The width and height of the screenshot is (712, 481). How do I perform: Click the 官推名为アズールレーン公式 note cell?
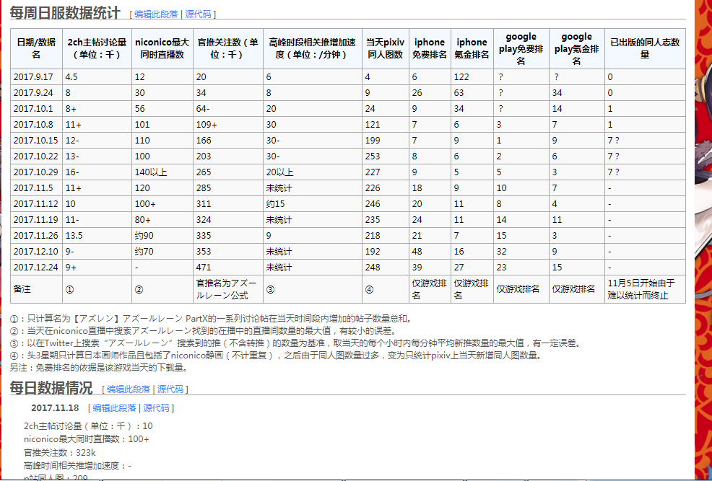[227, 289]
